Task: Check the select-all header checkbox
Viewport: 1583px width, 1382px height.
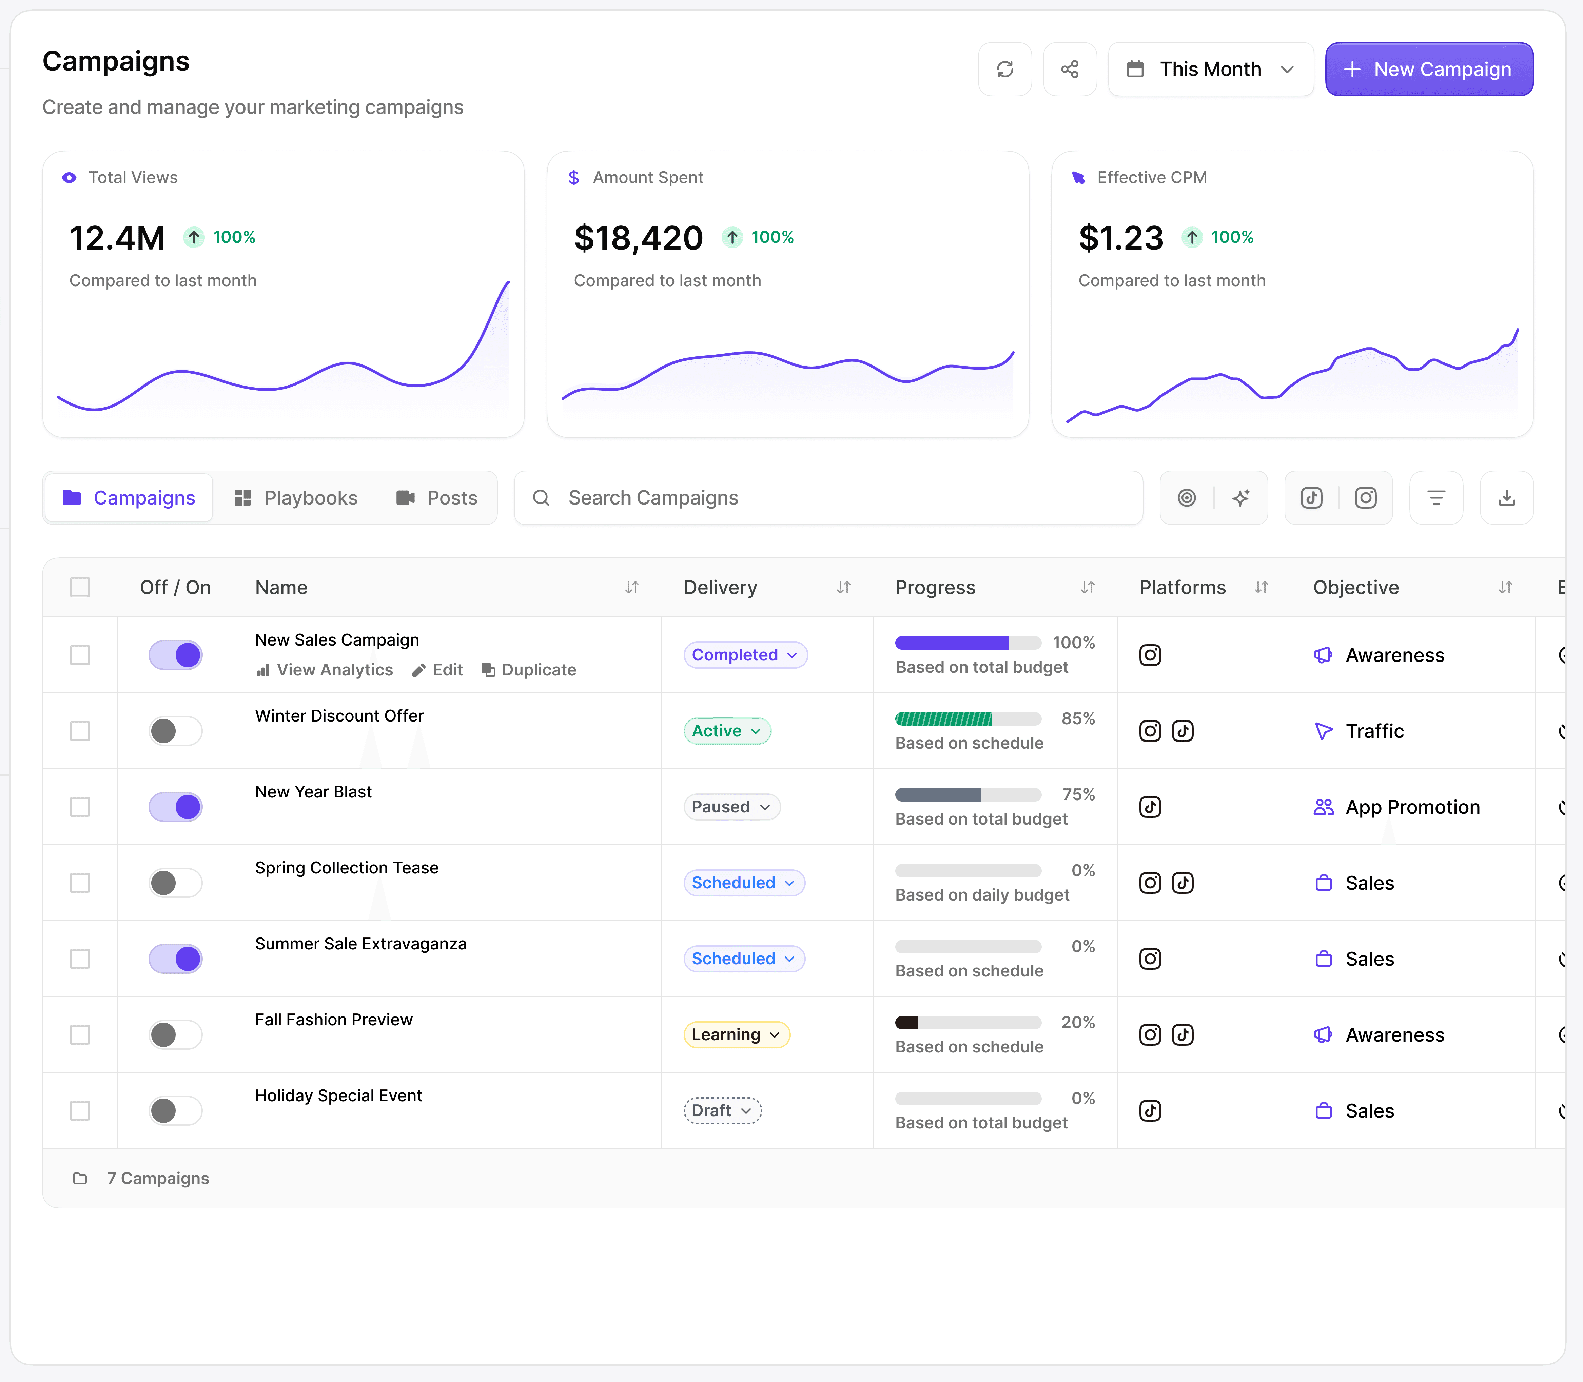Action: click(80, 588)
